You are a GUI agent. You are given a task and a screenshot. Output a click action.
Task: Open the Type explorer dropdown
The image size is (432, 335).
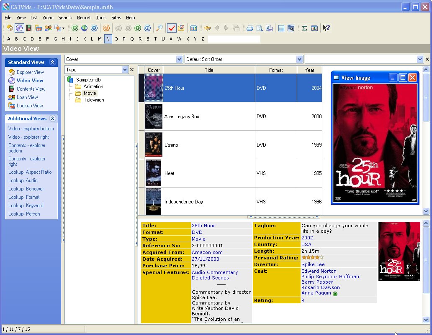125,70
